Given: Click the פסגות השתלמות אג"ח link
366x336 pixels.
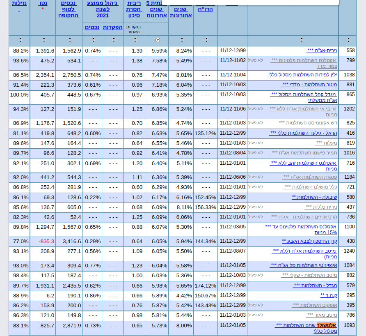Looking at the screenshot, I should pyautogui.click(x=310, y=177).
